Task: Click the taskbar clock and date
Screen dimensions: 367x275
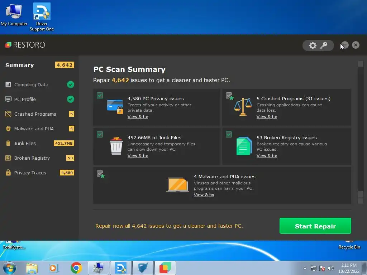Action: [x=349, y=268]
